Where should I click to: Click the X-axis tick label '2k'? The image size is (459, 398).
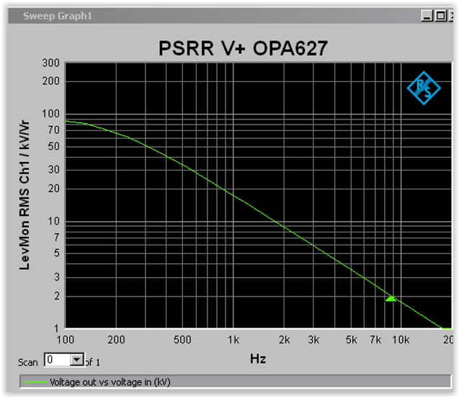[284, 340]
